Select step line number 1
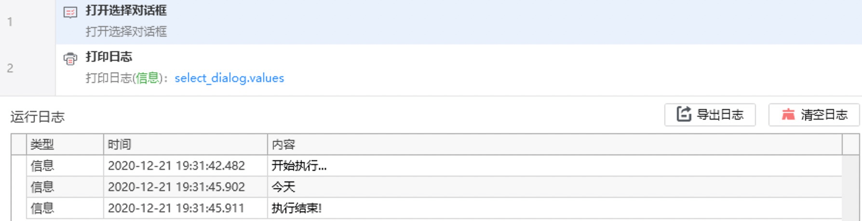Viewport: 862px width, 221px height. click(10, 22)
